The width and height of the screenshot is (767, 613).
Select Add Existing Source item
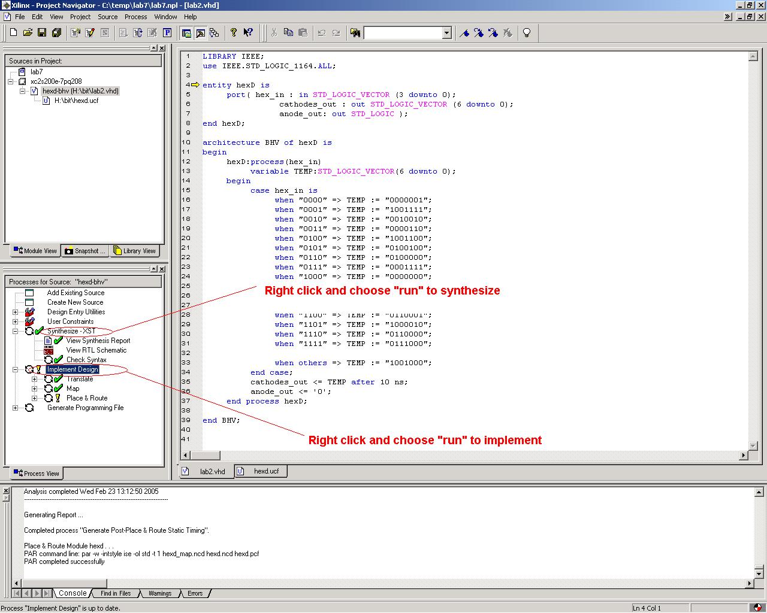(x=76, y=293)
